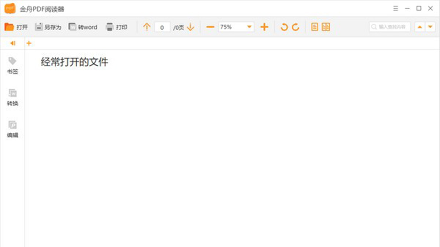440x247 pixels.
Task: Collapse the sidebar with the left arrow
Action: click(x=13, y=43)
